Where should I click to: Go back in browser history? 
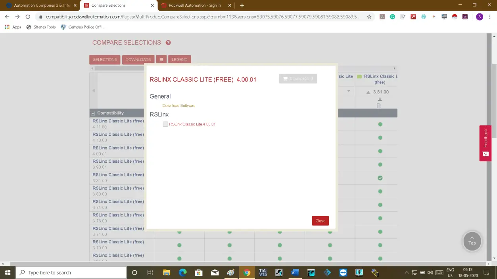pos(7,17)
